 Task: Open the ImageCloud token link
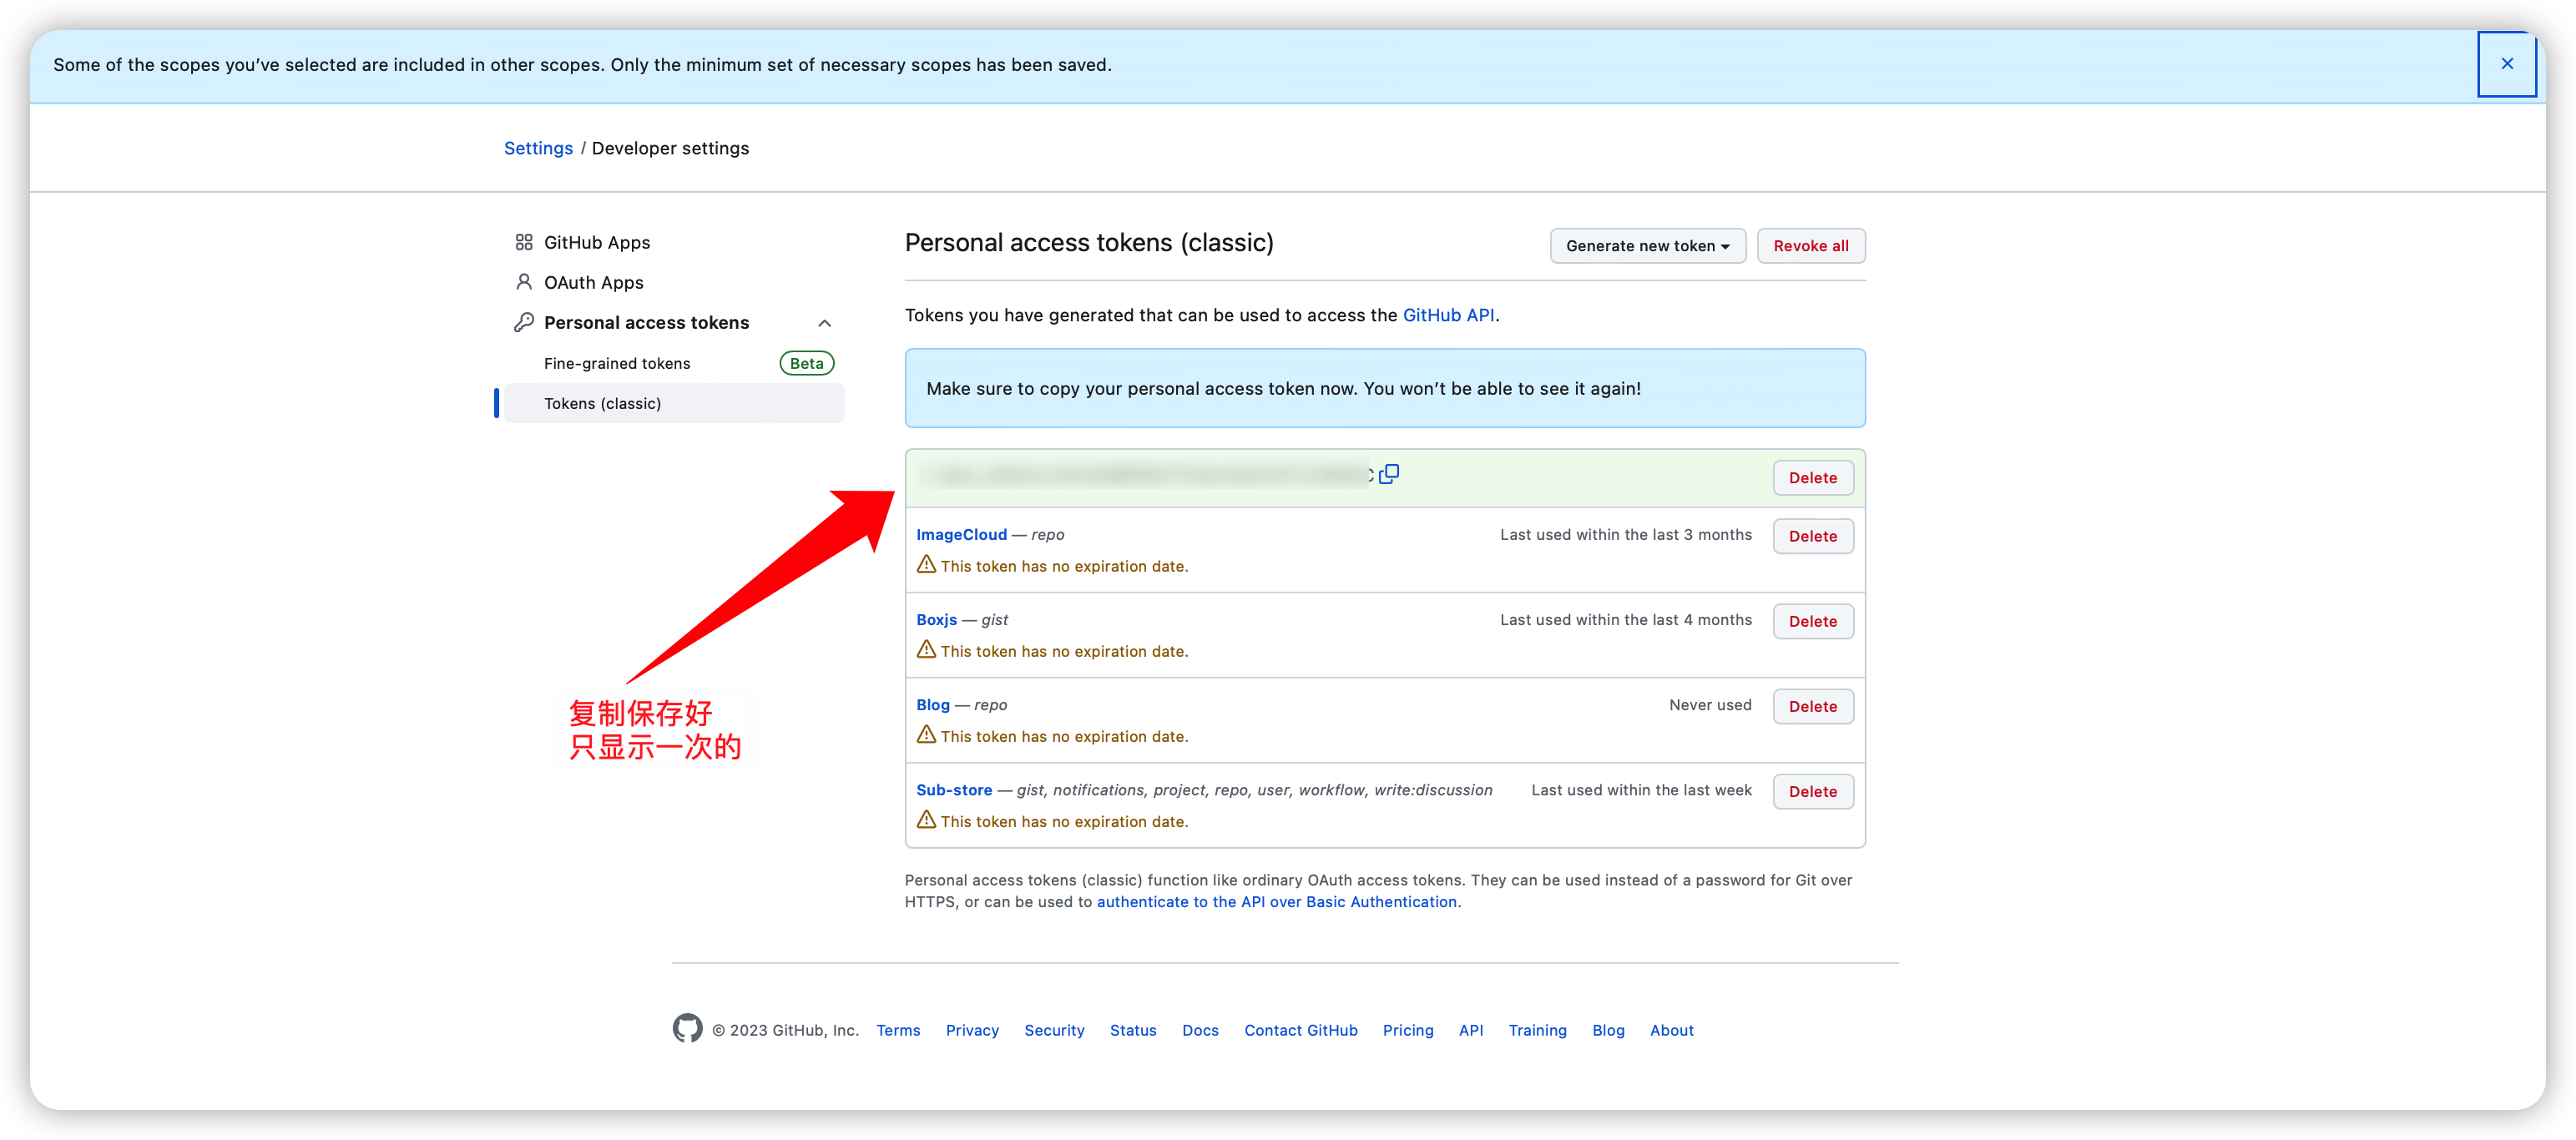[x=961, y=534]
